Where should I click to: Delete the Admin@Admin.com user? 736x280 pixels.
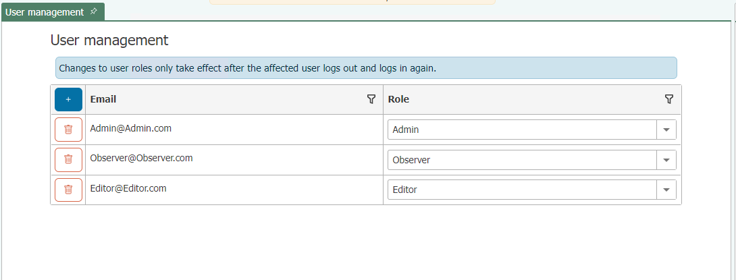(x=68, y=130)
